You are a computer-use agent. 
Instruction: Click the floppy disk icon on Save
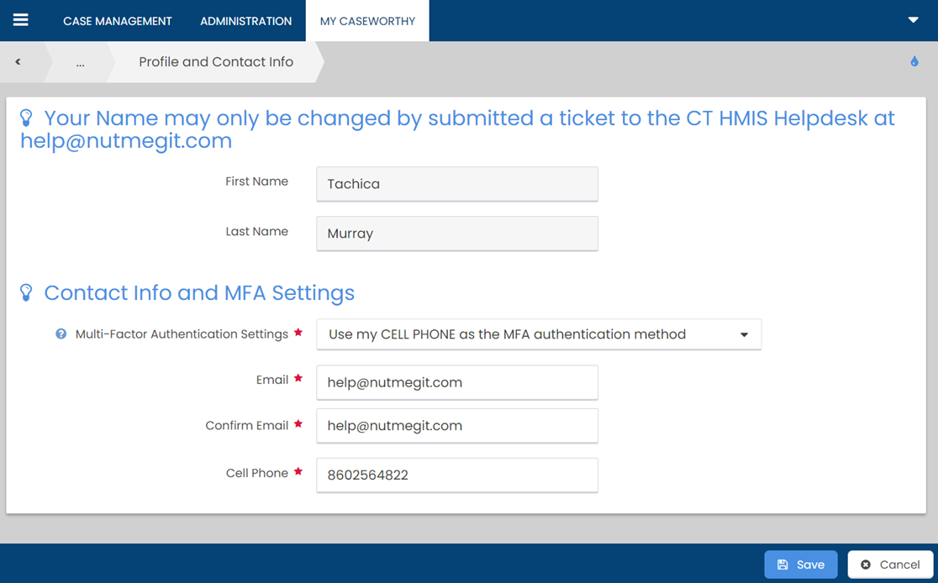point(783,565)
